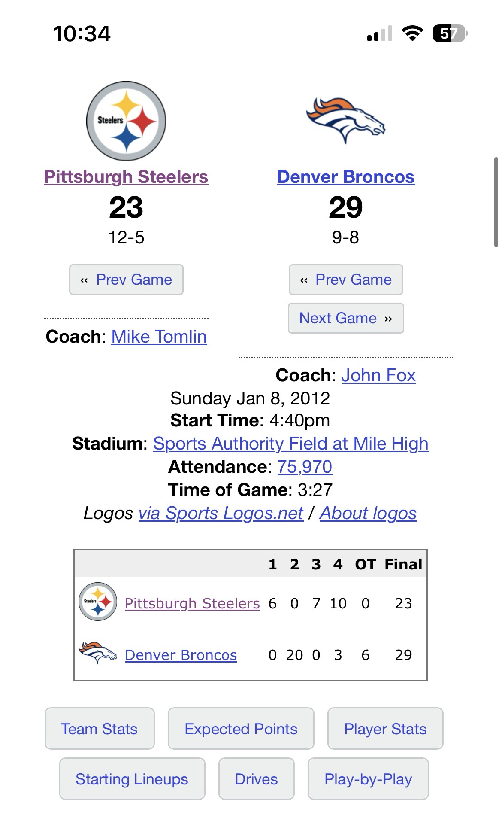This screenshot has width=502, height=827.
Task: Tap the large Pittsburgh Steelers logo
Action: 126,122
